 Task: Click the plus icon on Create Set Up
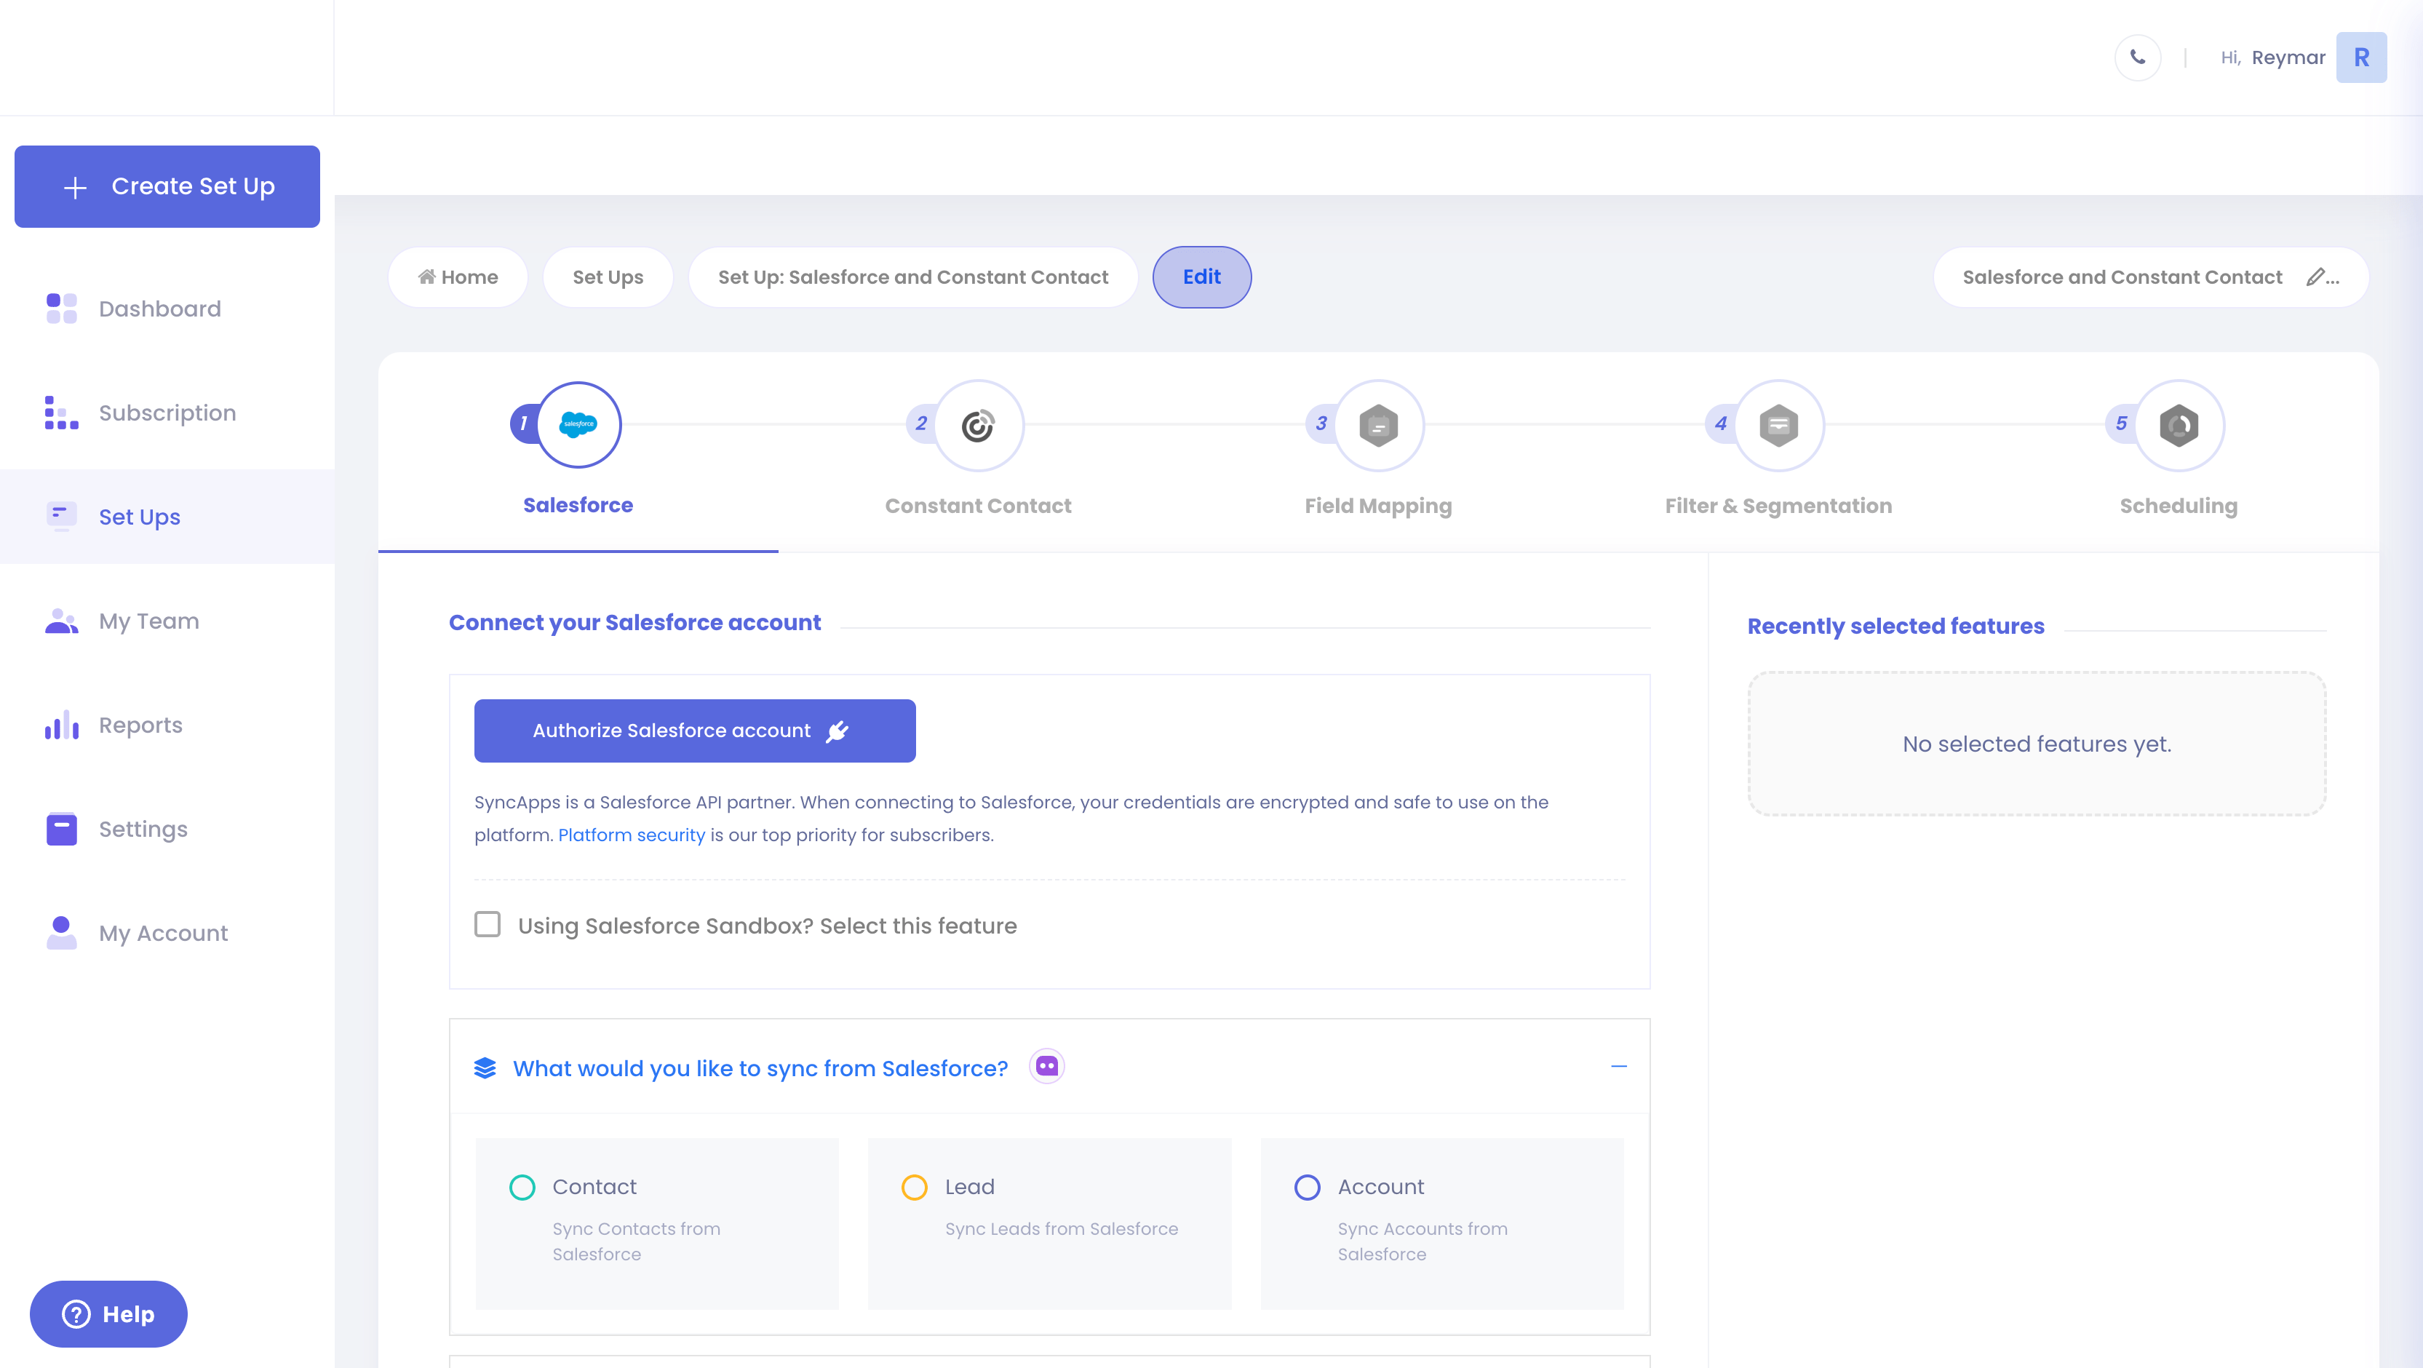(x=75, y=187)
